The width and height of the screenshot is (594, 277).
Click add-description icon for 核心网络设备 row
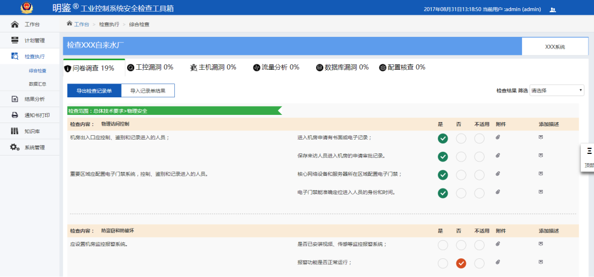(x=541, y=174)
